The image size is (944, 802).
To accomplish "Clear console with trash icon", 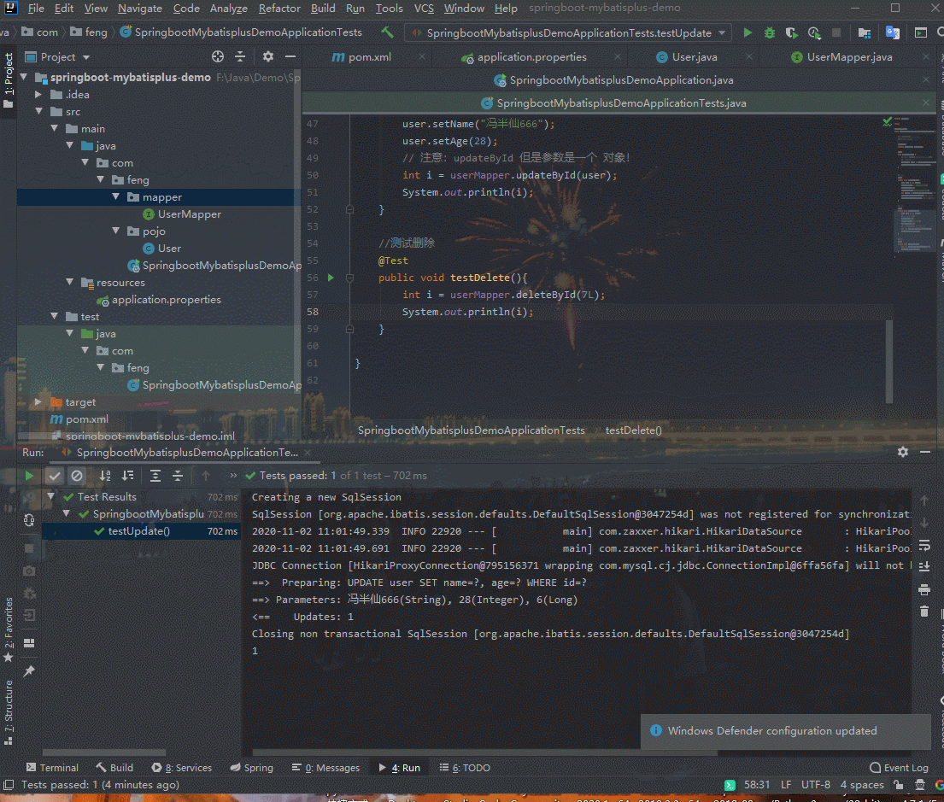I will (924, 612).
